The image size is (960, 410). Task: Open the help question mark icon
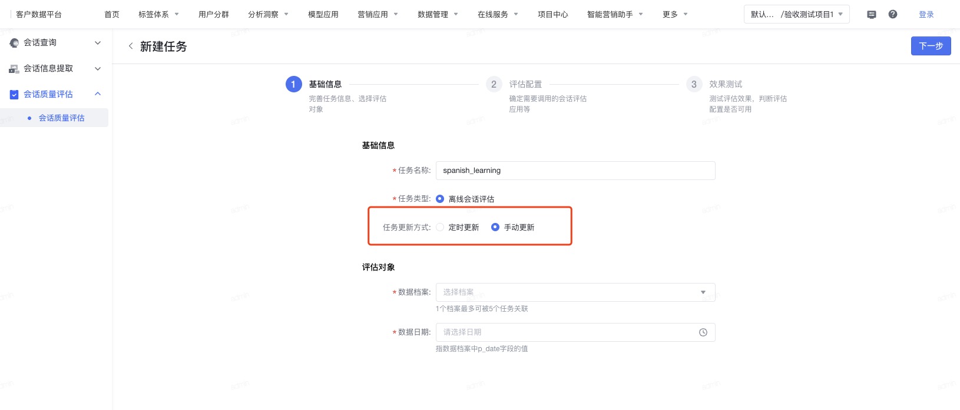(x=893, y=15)
